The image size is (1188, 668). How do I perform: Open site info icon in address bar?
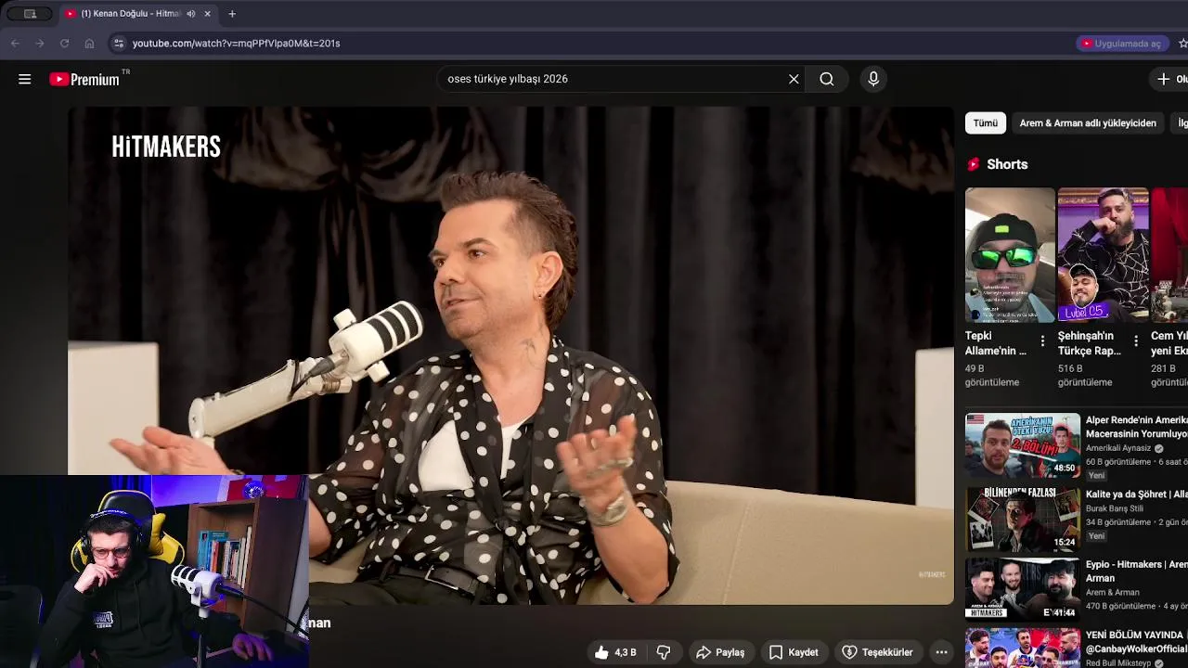tap(118, 43)
